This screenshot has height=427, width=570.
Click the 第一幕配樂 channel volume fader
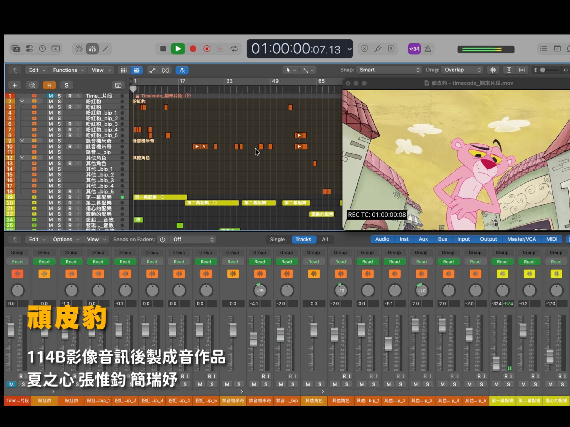pos(496,363)
